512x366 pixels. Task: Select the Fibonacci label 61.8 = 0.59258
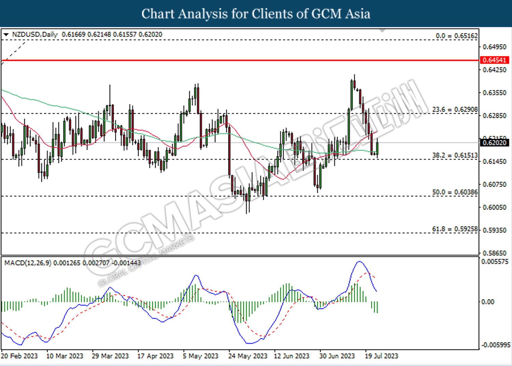pyautogui.click(x=455, y=229)
